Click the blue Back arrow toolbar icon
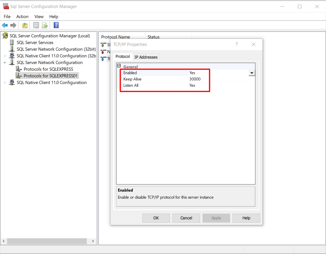 5,25
